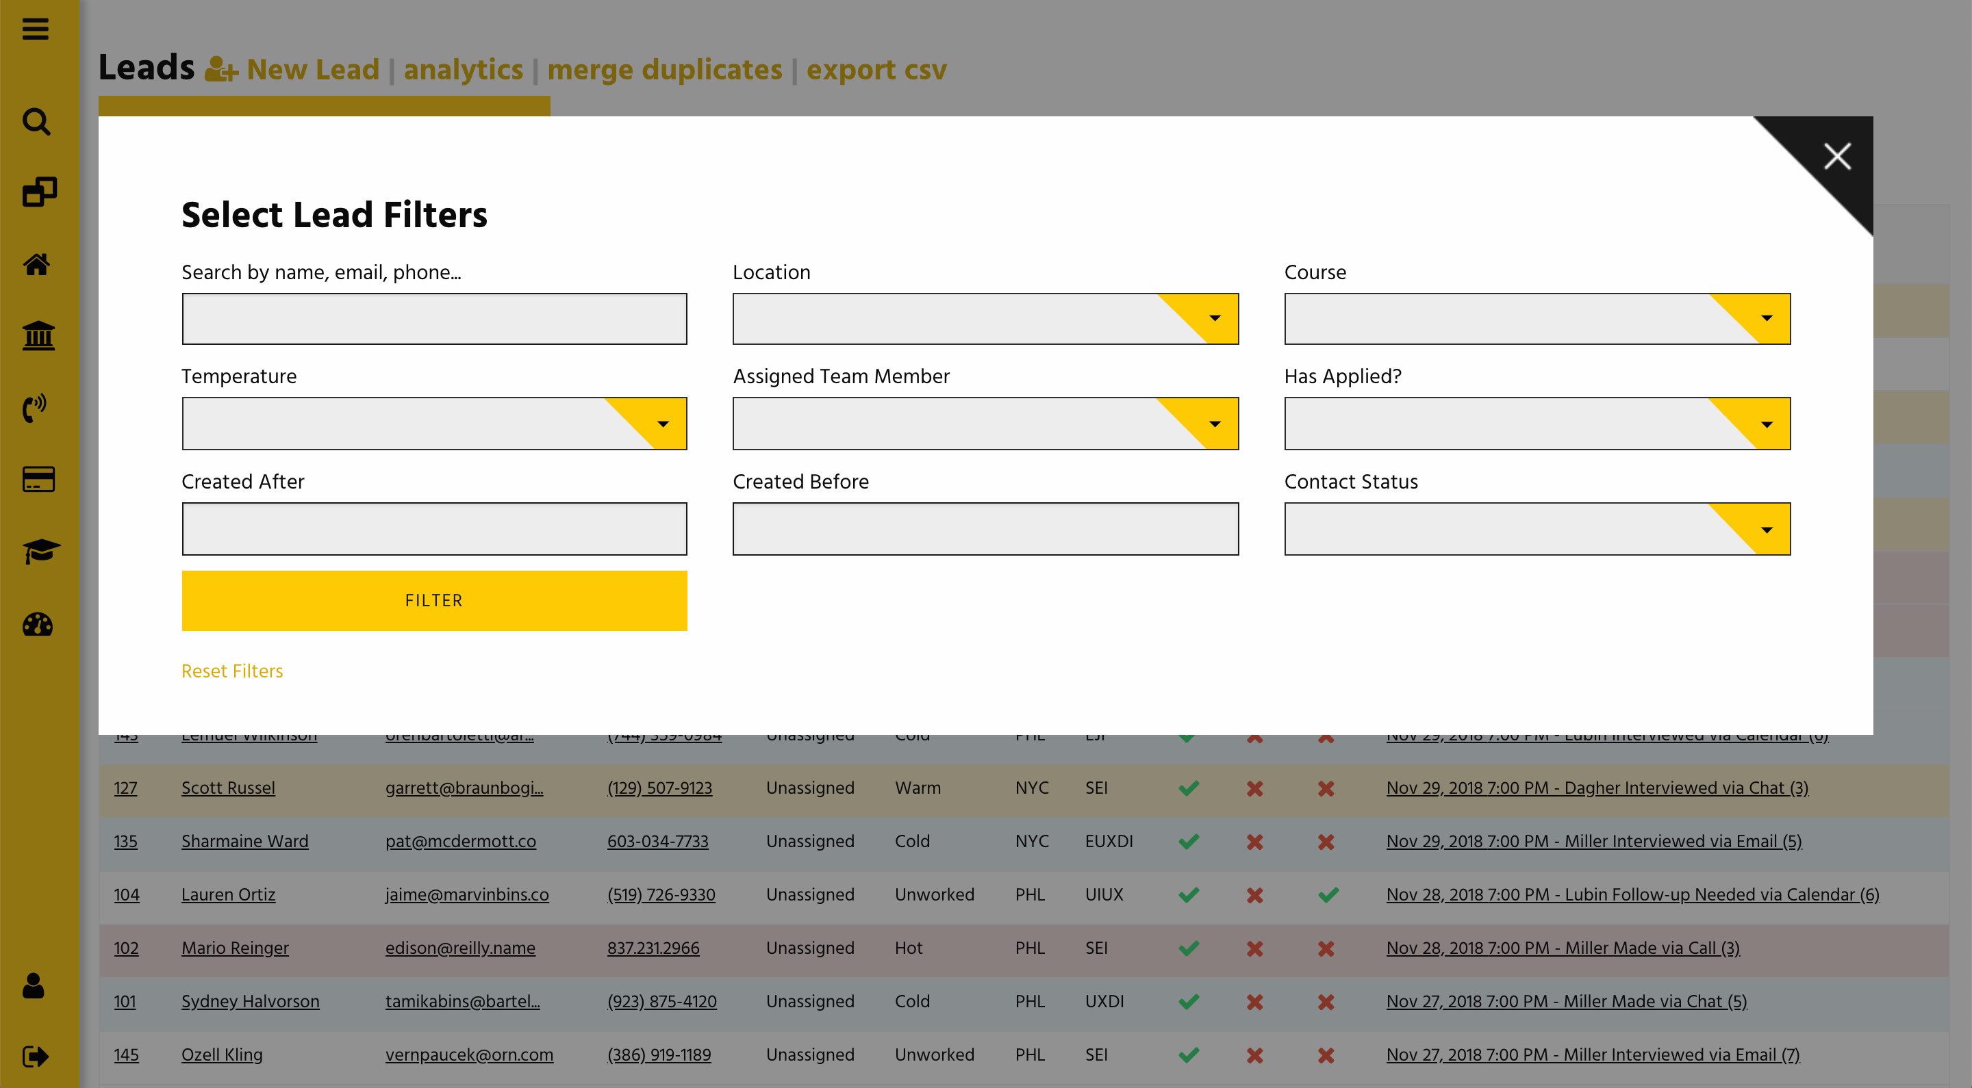Click the Reset Filters link

tap(232, 671)
